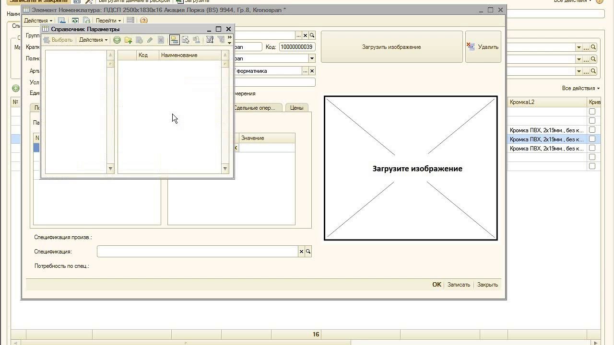Click into the Спецификация input field
Image resolution: width=614 pixels, height=345 pixels.
coord(198,252)
